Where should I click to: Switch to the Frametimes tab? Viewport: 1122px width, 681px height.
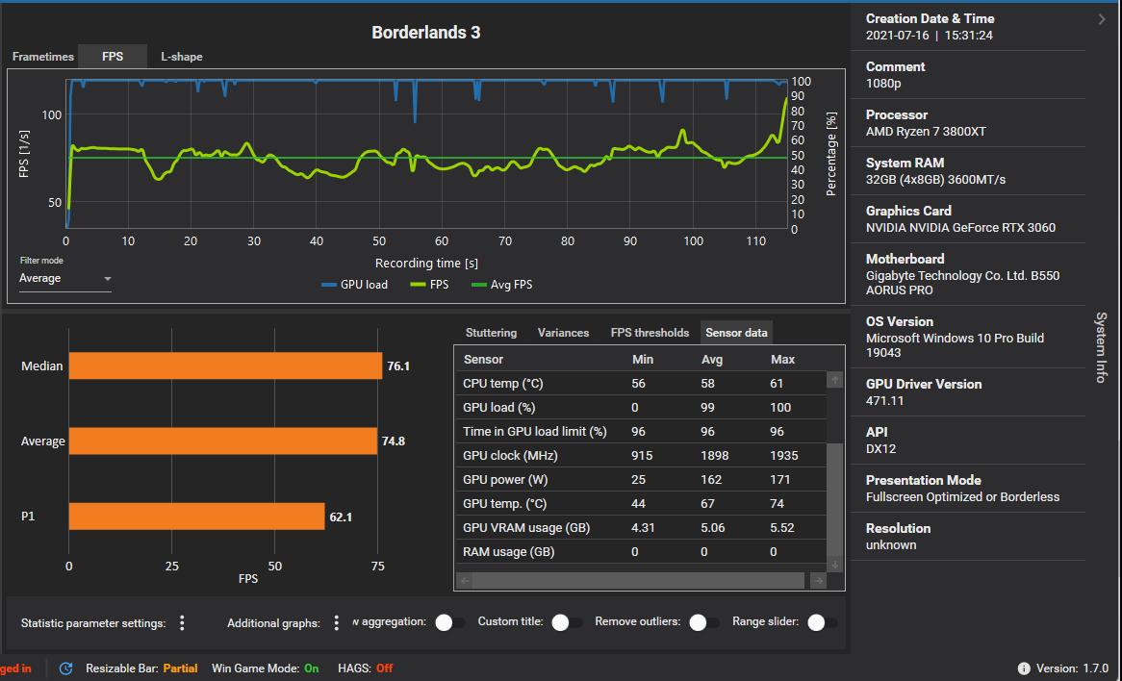(43, 57)
